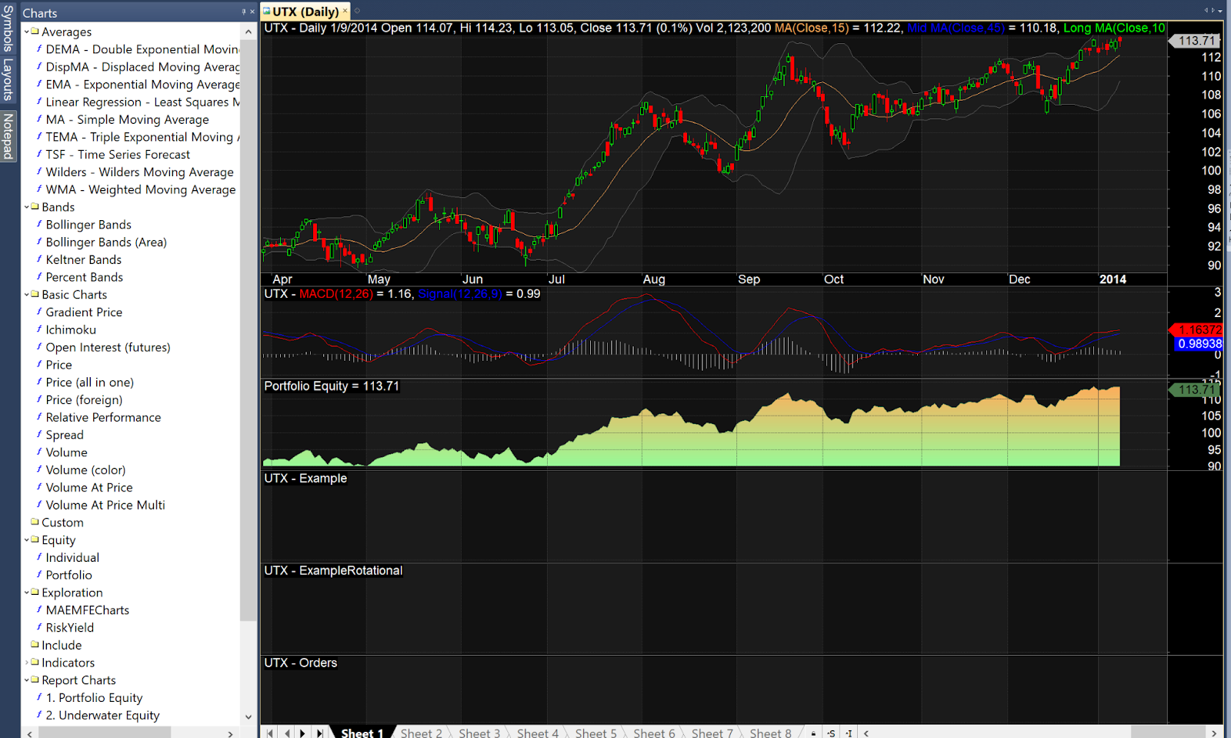The width and height of the screenshot is (1231, 738).
Task: Select Price (all in one) item
Action: [89, 382]
